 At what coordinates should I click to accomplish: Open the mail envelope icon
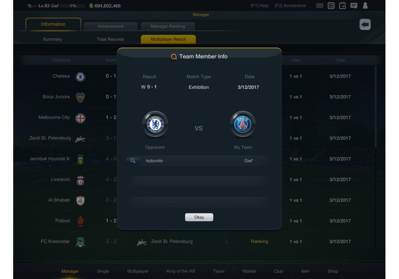point(320,6)
